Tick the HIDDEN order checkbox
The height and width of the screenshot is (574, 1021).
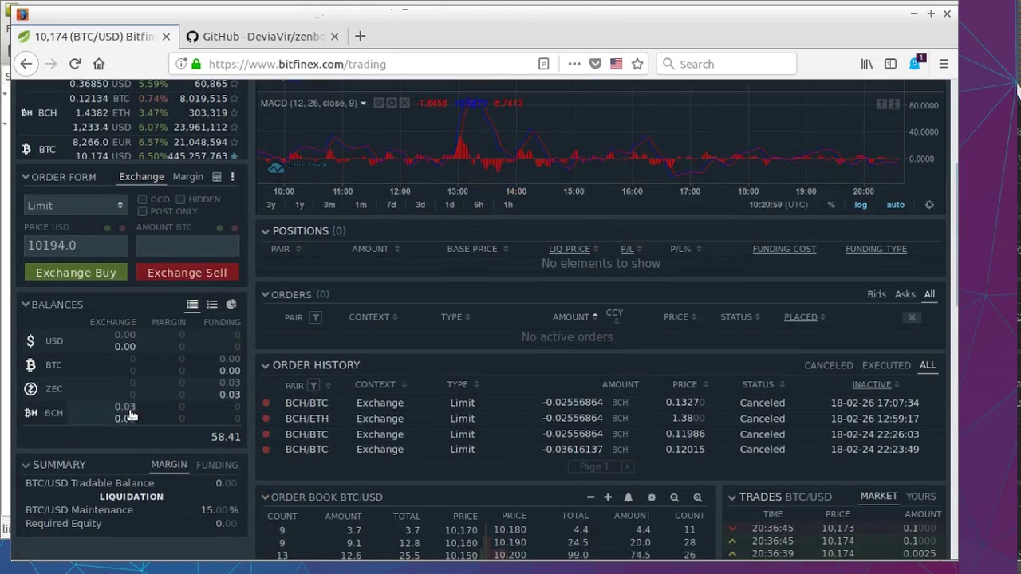pos(180,199)
